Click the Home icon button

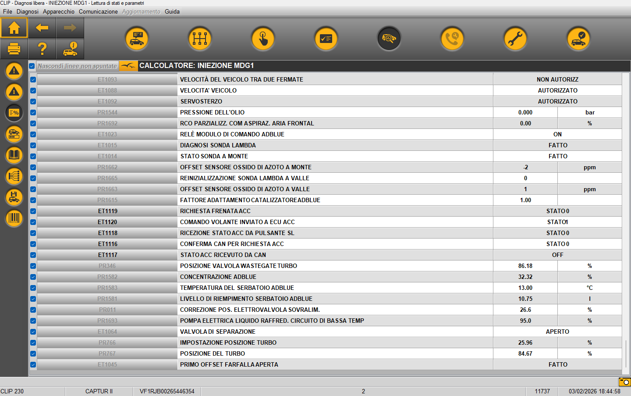click(x=14, y=28)
